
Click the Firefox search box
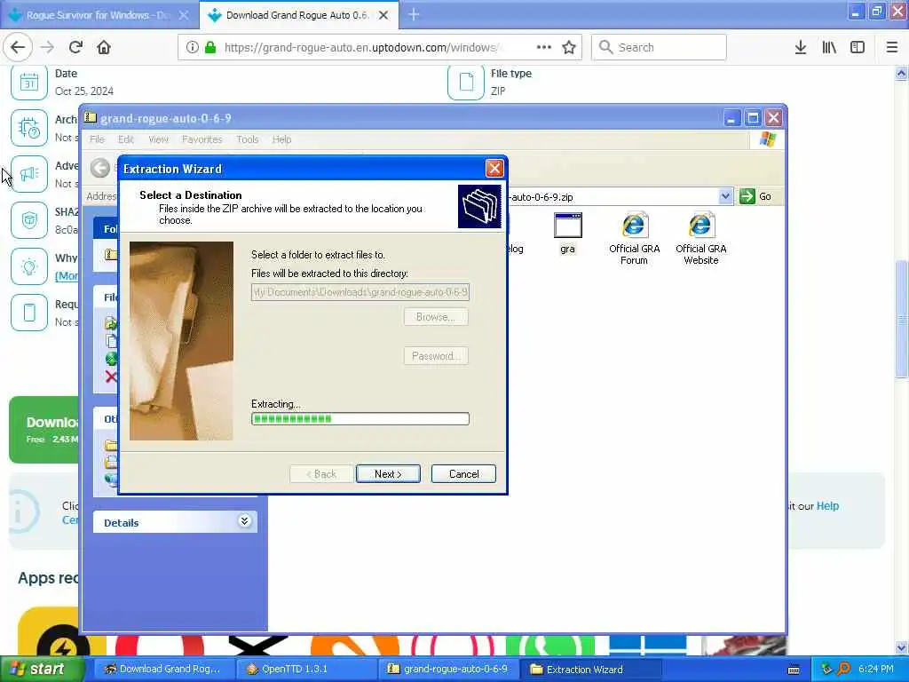[659, 47]
